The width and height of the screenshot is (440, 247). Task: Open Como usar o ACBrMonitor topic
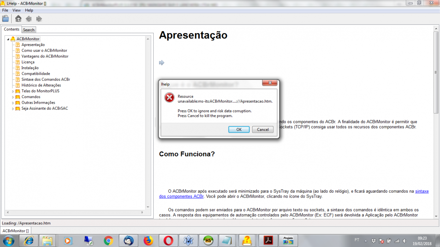point(44,50)
